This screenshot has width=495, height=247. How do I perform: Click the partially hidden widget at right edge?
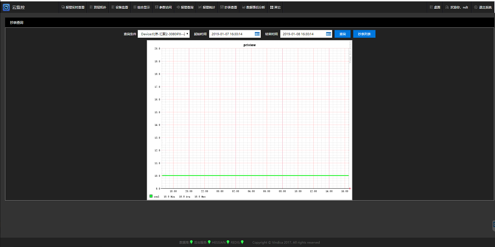pos(493,225)
